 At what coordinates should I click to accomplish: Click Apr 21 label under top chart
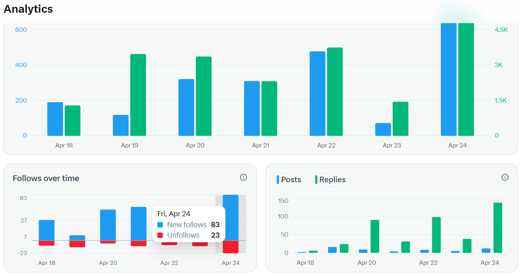tap(261, 145)
